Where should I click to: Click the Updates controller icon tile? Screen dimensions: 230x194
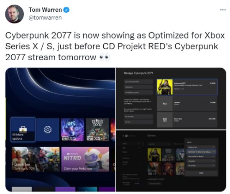click(x=165, y=104)
